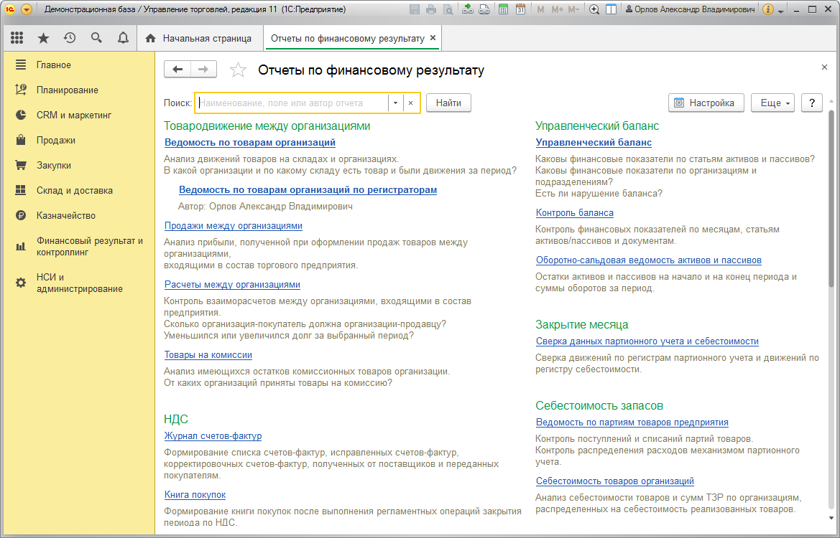
Task: Close the Отчеты по финансовому результату tab
Action: click(x=433, y=38)
